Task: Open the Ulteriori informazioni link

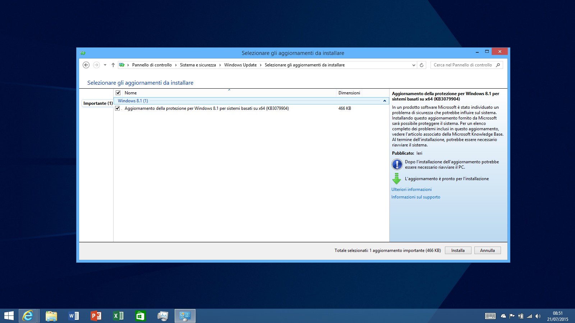Action: click(x=411, y=189)
